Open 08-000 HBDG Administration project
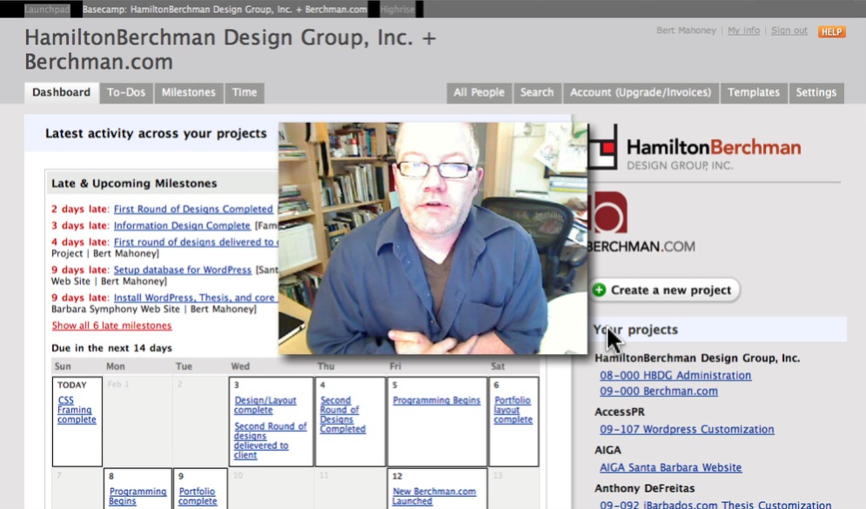This screenshot has height=509, width=866. (x=675, y=375)
